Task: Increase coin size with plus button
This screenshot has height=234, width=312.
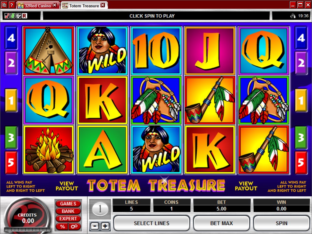Action: [x=105, y=226]
